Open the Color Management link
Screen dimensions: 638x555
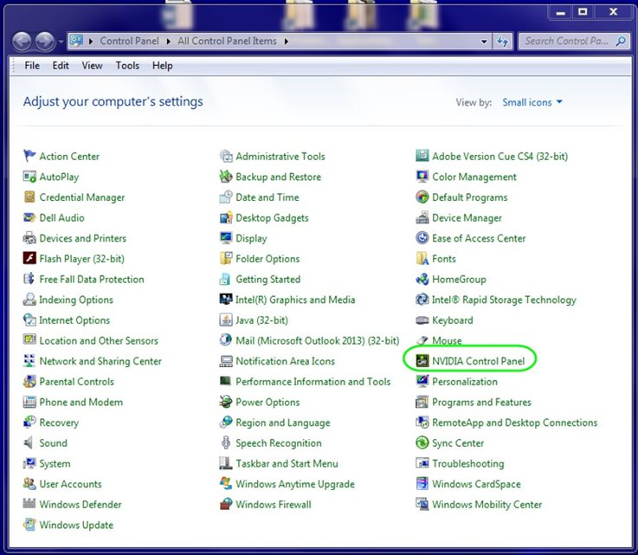pyautogui.click(x=474, y=177)
